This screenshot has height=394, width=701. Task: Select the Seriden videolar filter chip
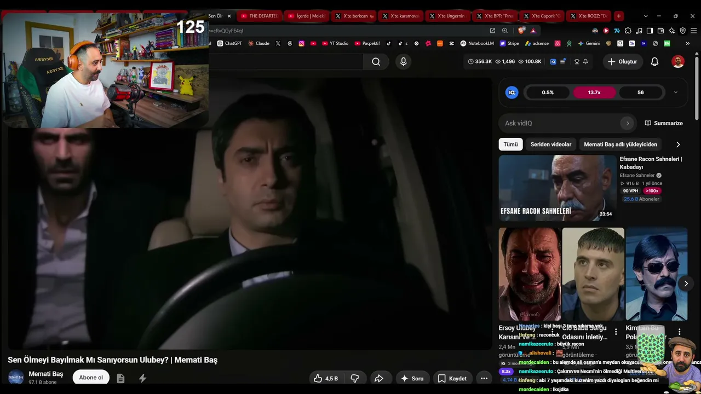pyautogui.click(x=551, y=144)
